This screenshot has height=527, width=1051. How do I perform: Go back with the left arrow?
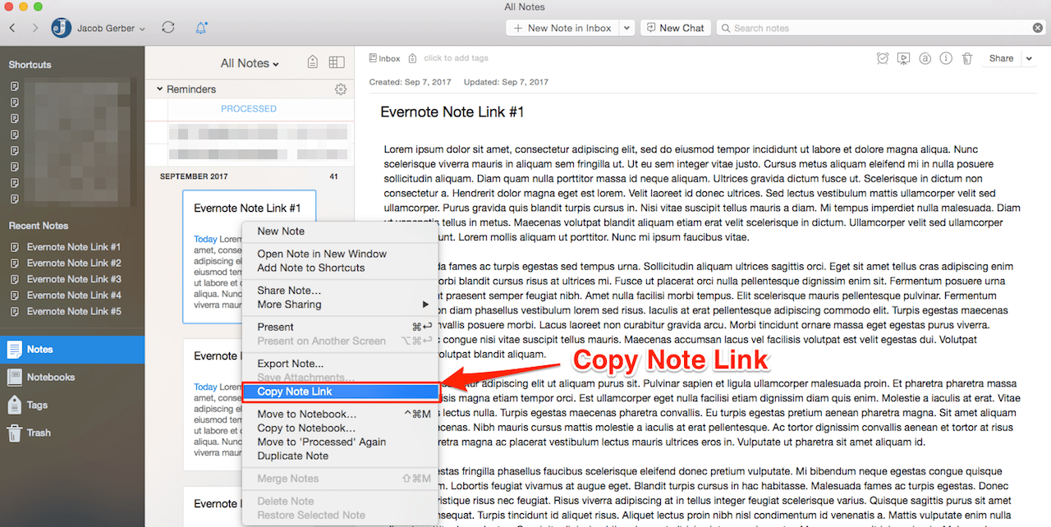pos(12,28)
